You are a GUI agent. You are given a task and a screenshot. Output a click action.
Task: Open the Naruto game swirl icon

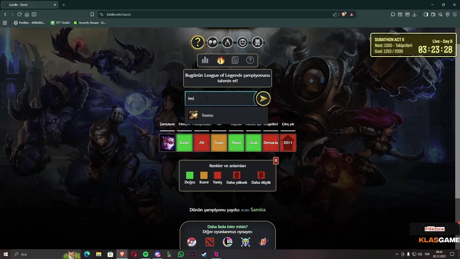tap(263, 242)
